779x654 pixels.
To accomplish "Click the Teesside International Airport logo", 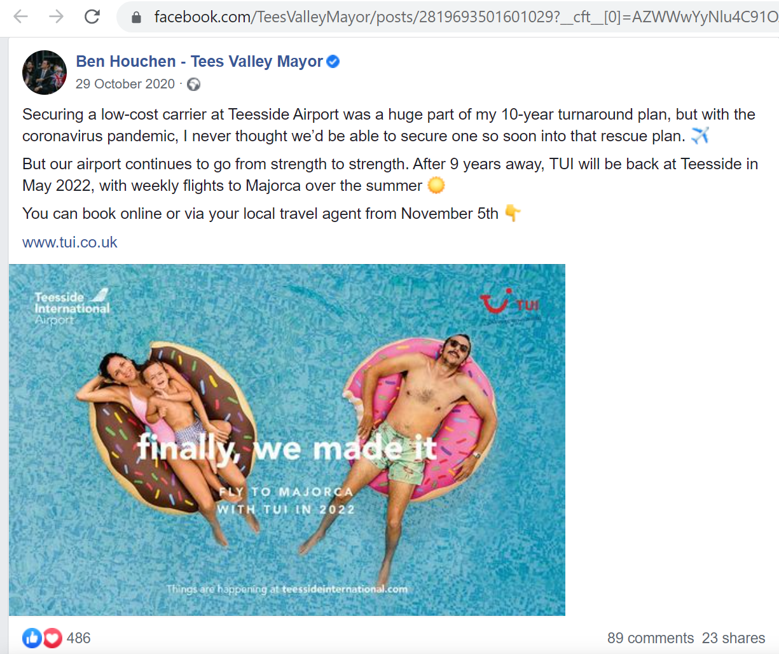I will point(72,307).
